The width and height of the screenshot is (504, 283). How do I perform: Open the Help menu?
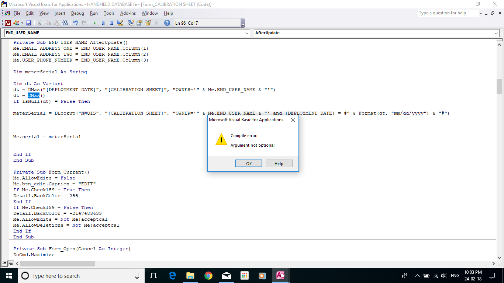(x=168, y=13)
